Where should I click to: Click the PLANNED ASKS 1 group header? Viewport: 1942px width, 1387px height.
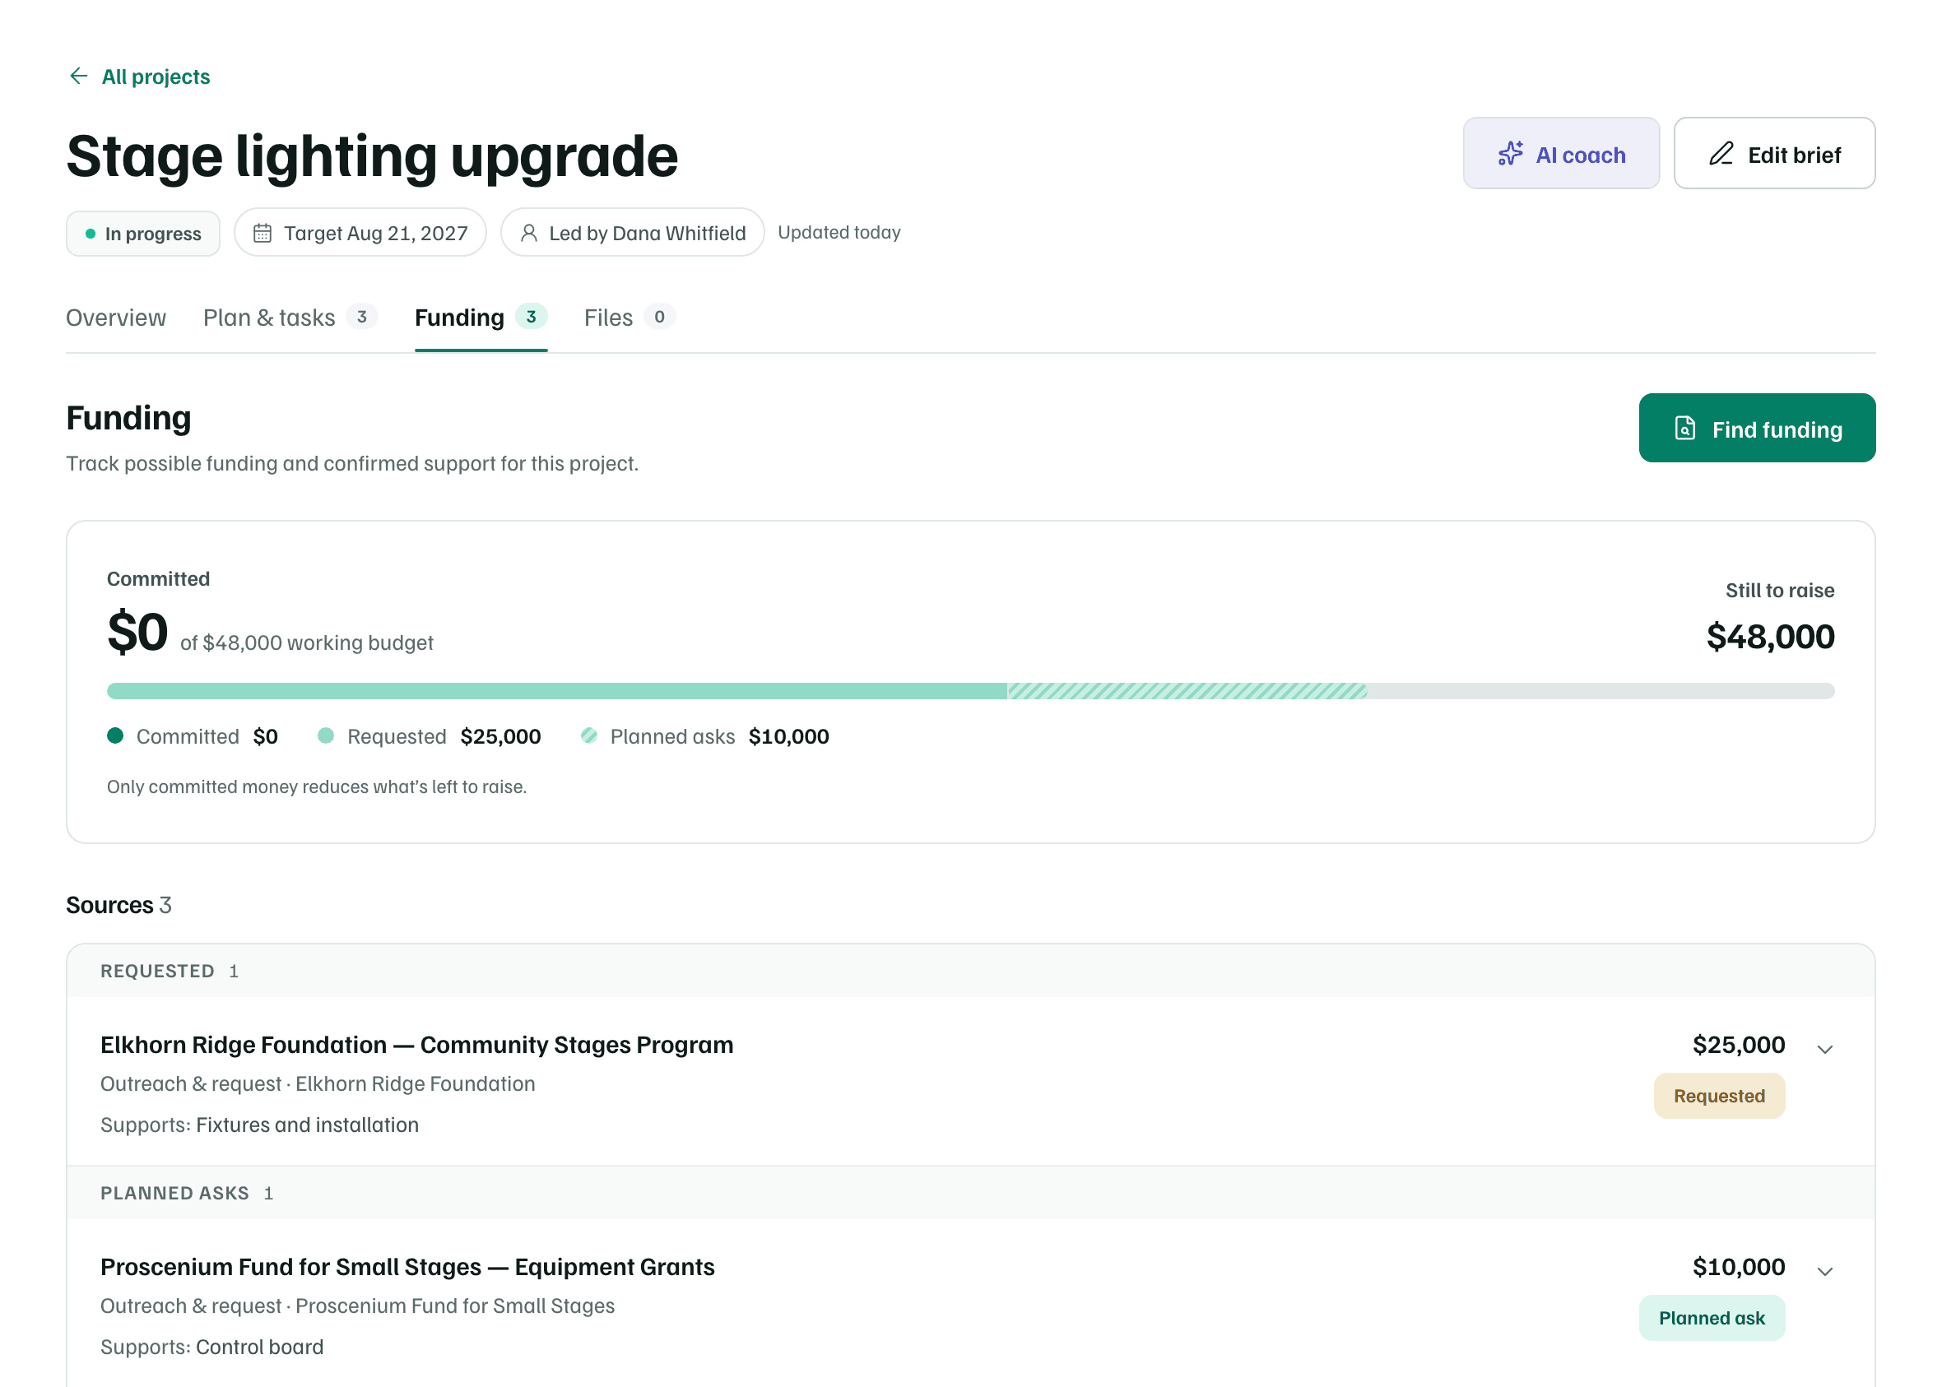[970, 1193]
